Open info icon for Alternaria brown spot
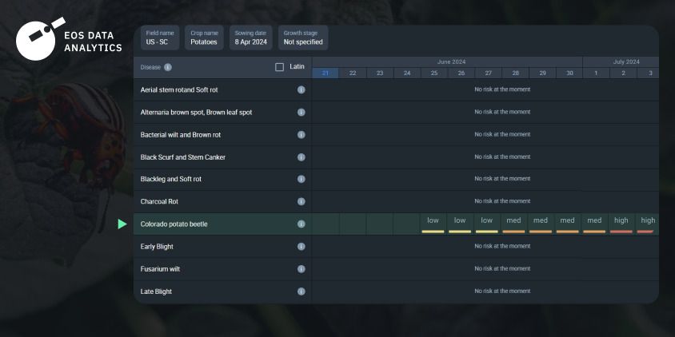675x337 pixels. pyautogui.click(x=302, y=112)
